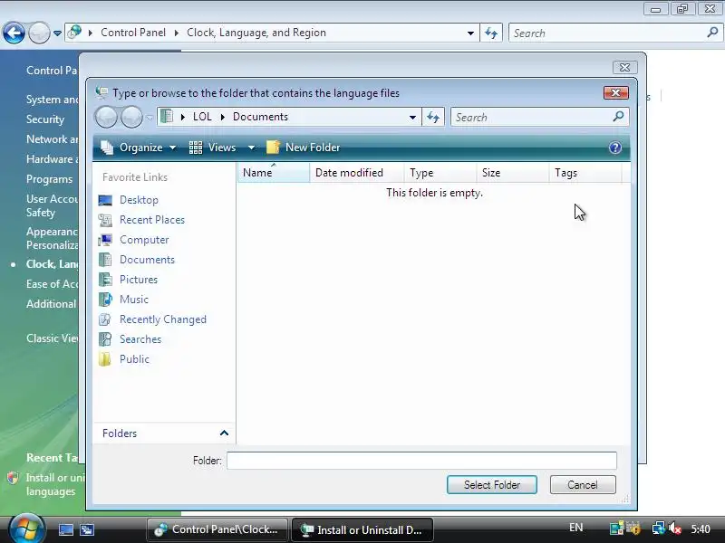Image resolution: width=725 pixels, height=543 pixels.
Task: Open recent pages dropdown beside Control Panel back button
Action: click(57, 33)
